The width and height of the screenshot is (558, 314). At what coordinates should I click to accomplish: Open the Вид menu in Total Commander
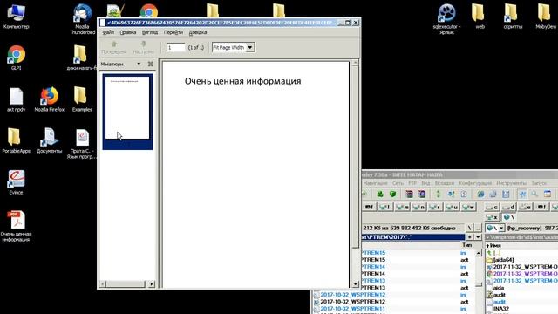[425, 183]
